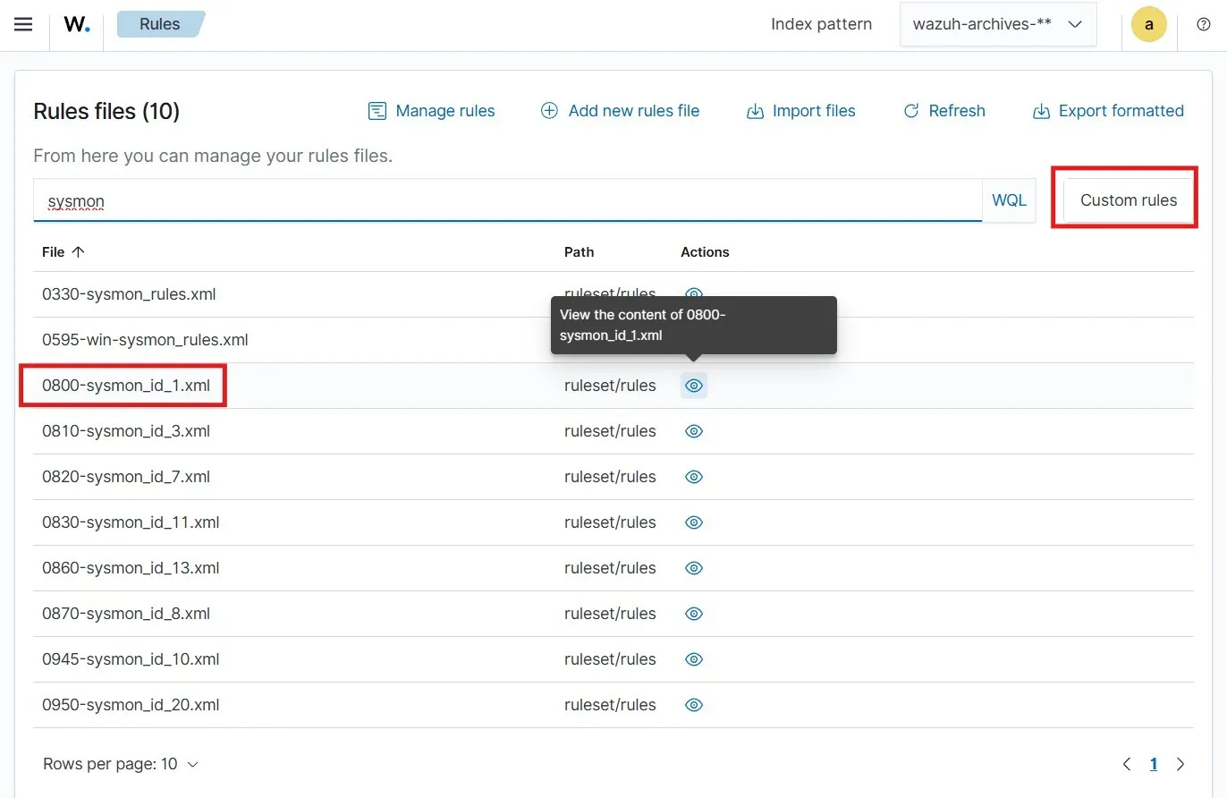Go to page 1 in pagination

click(x=1154, y=764)
